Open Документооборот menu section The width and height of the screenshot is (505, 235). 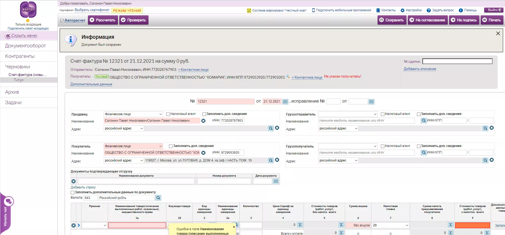click(25, 46)
